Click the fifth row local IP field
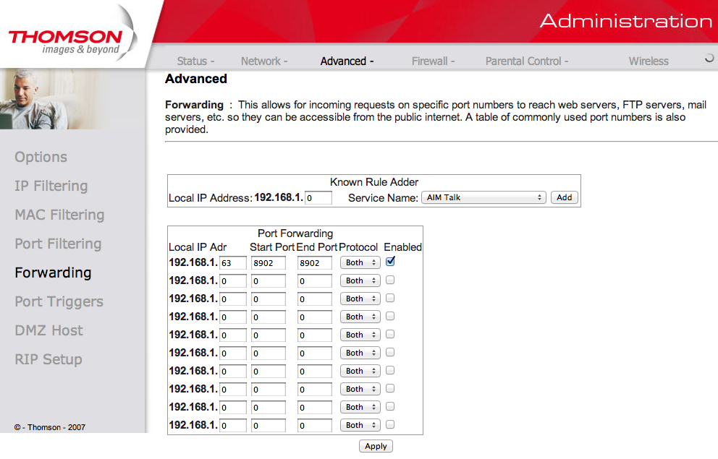718x459 pixels. click(232, 335)
